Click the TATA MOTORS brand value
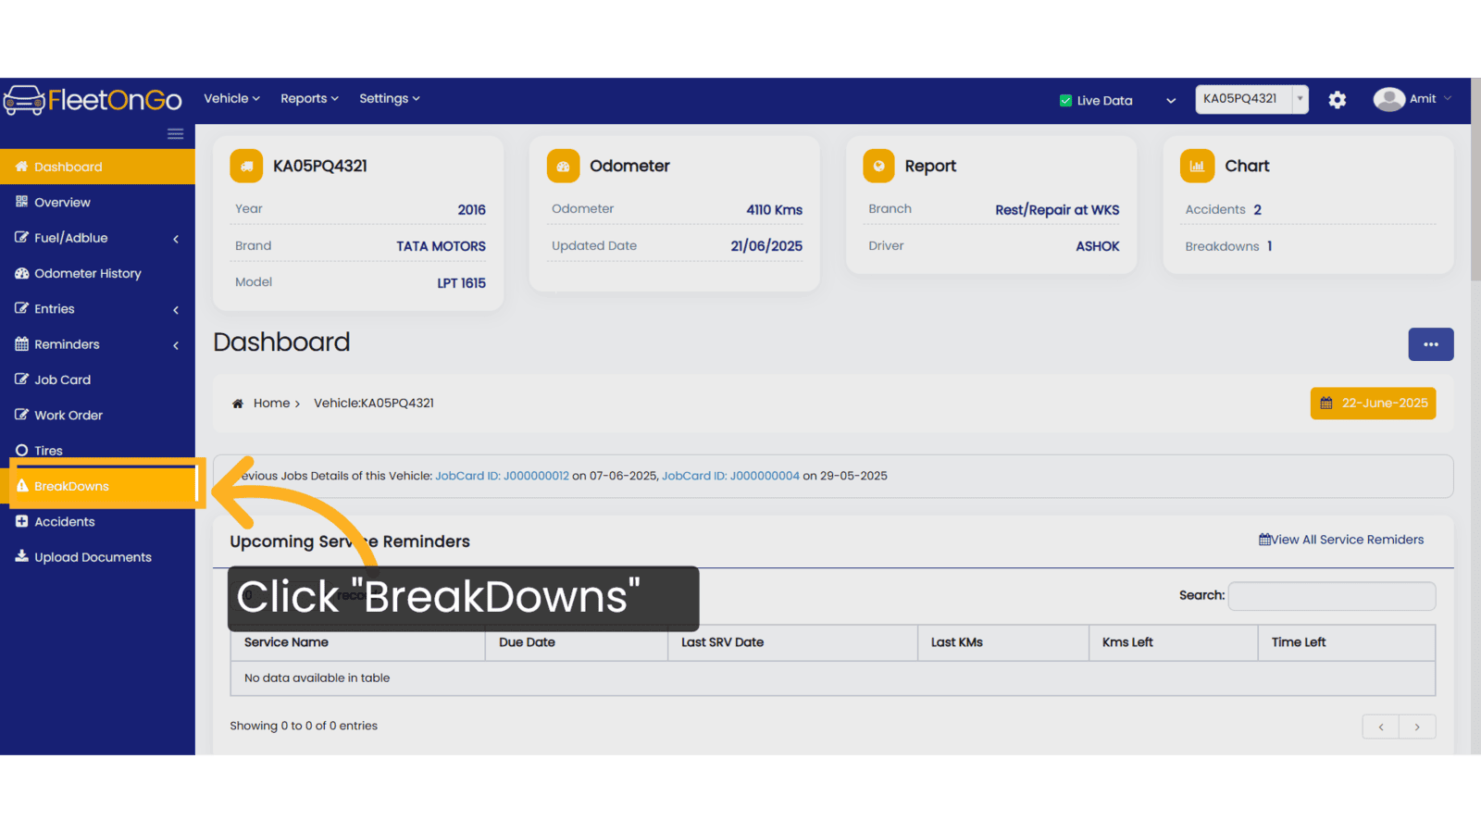This screenshot has height=833, width=1481. click(441, 246)
